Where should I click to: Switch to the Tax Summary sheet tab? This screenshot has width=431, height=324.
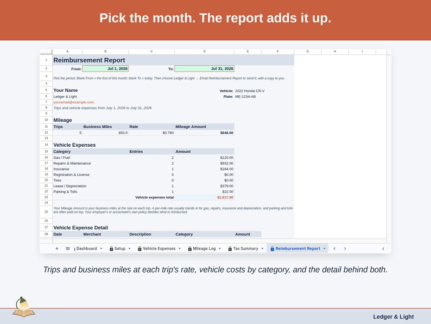point(246,248)
